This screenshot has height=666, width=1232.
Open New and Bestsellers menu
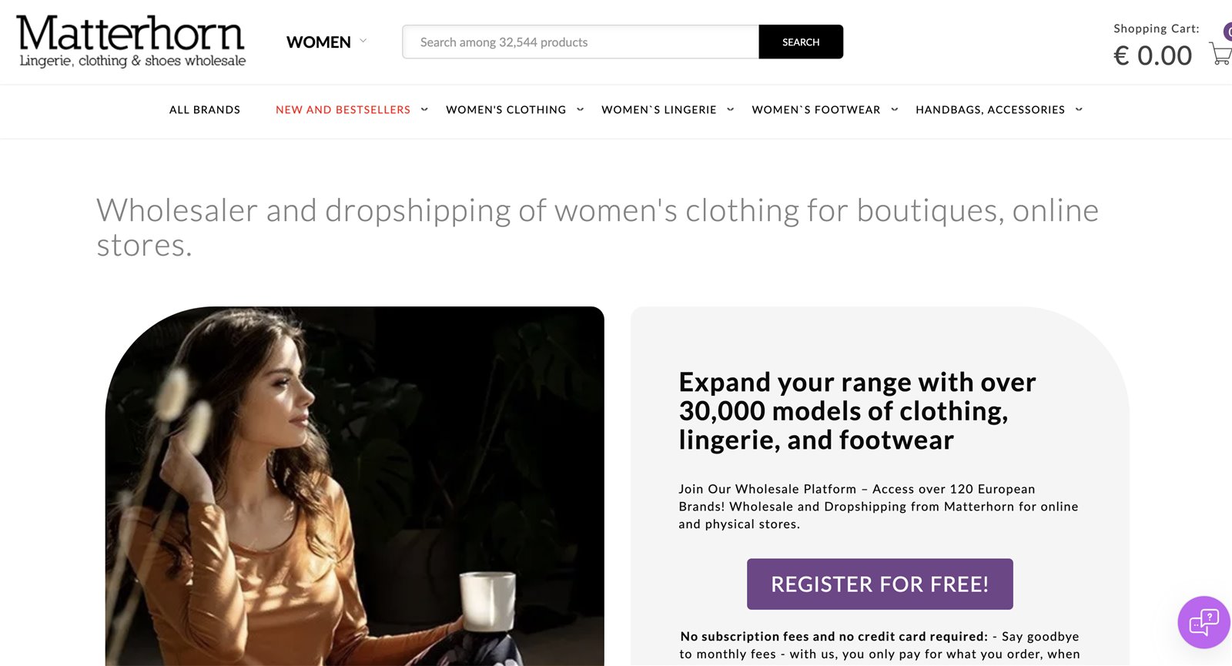[x=343, y=110]
